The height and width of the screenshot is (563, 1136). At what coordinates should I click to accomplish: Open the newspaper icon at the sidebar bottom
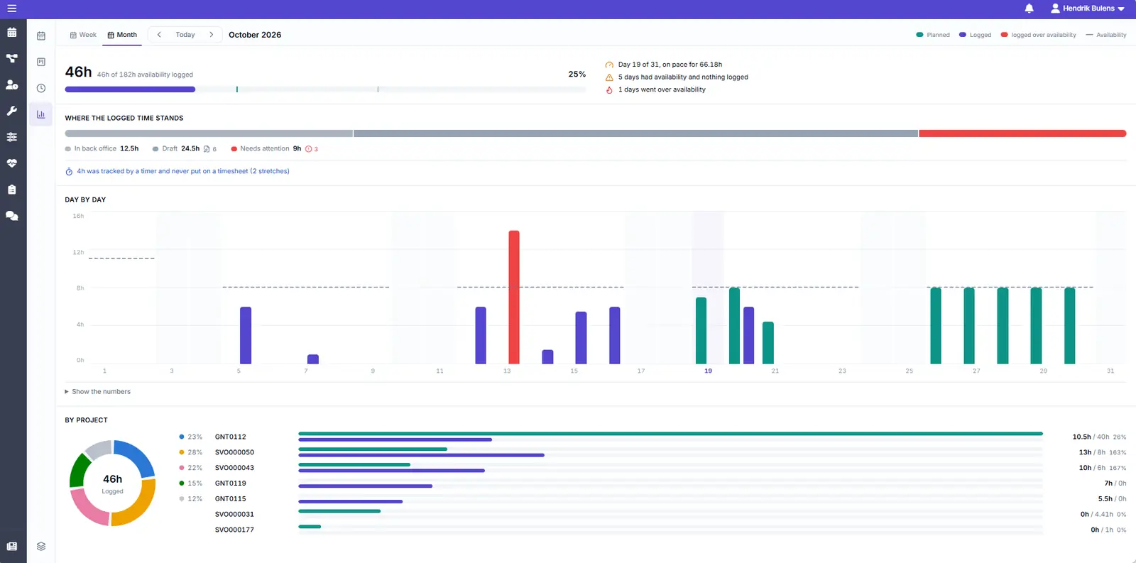click(12, 547)
